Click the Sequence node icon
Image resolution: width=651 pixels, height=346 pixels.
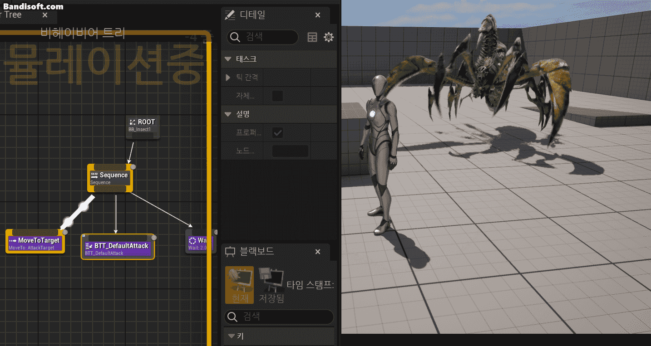point(94,175)
